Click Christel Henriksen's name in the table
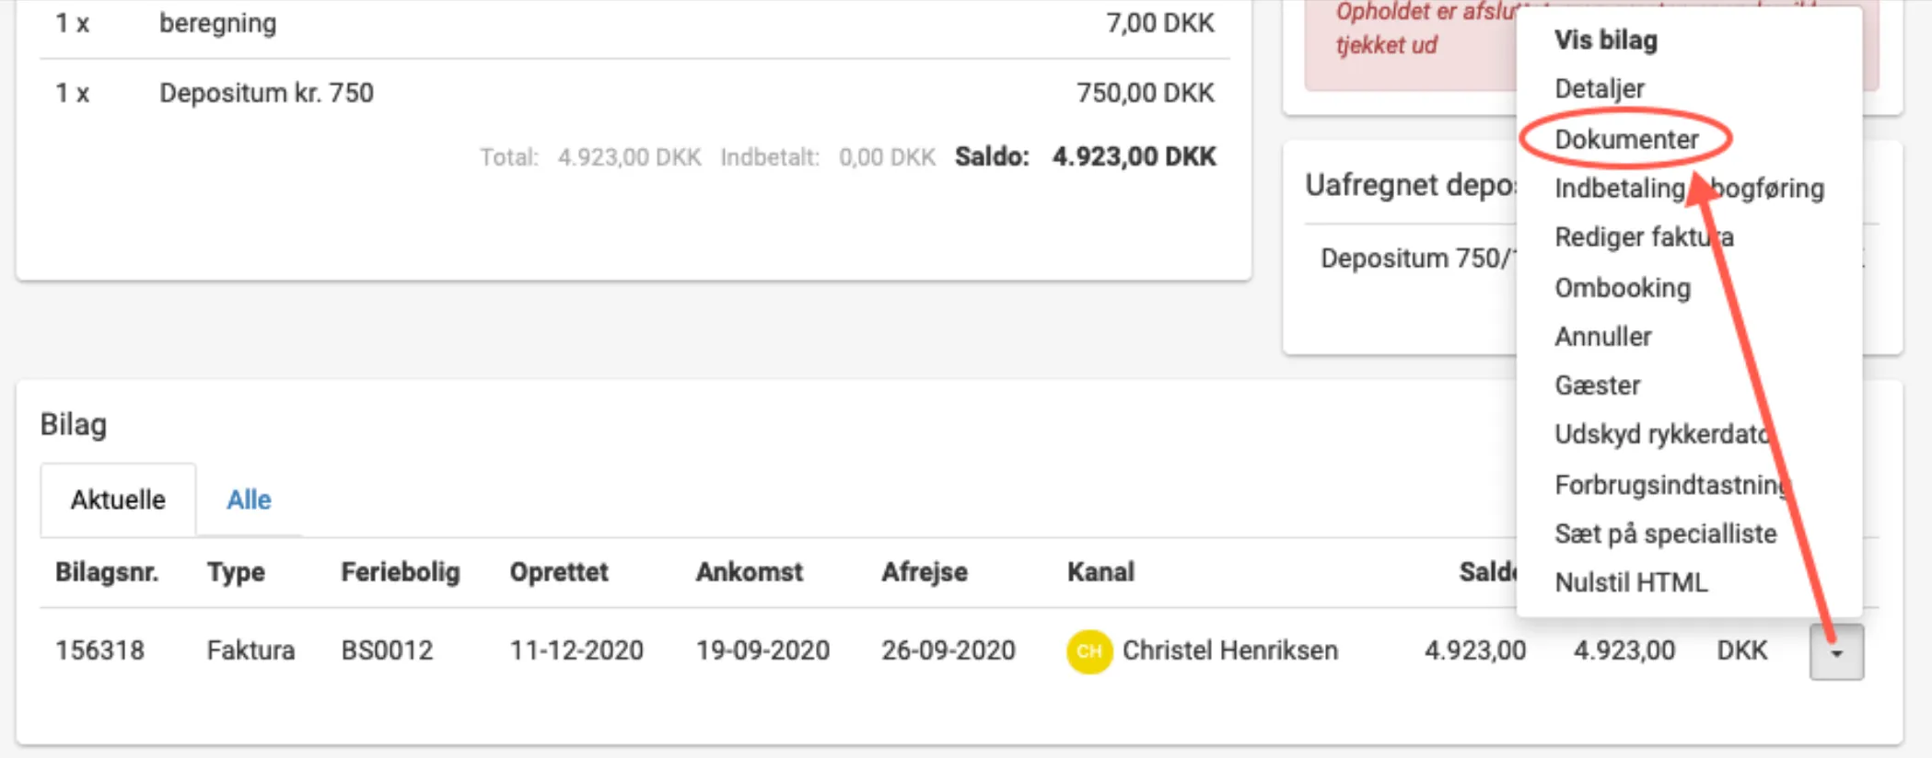1932x758 pixels. 1231,650
